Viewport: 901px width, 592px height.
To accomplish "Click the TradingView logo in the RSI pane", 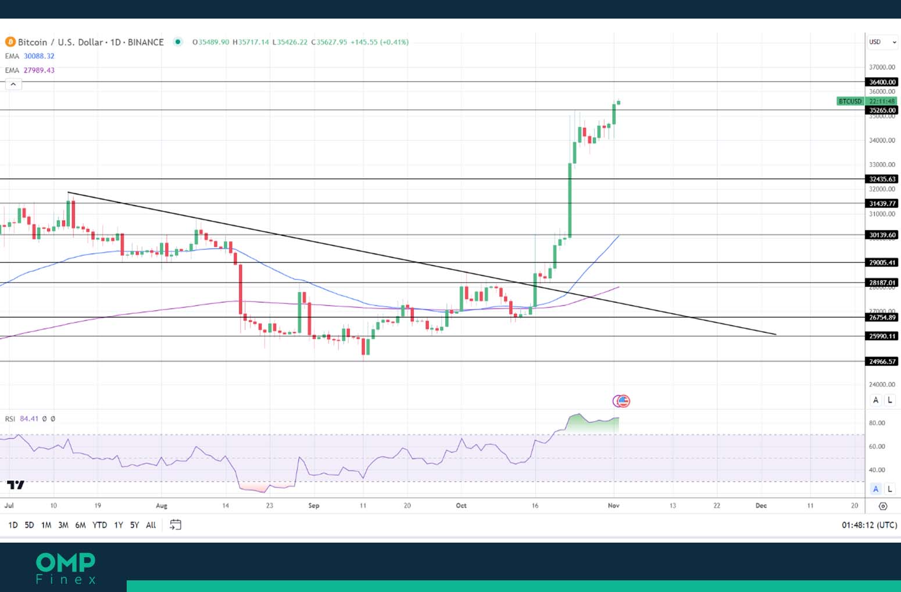I will (16, 485).
